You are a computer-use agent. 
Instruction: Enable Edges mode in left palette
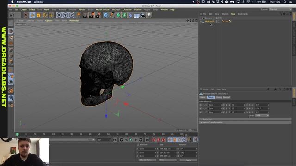pyautogui.click(x=11, y=56)
